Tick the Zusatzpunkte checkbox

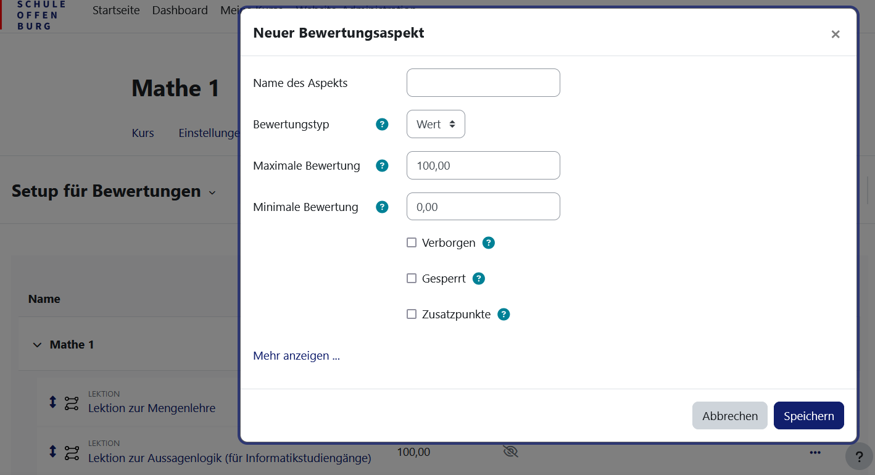pyautogui.click(x=412, y=314)
